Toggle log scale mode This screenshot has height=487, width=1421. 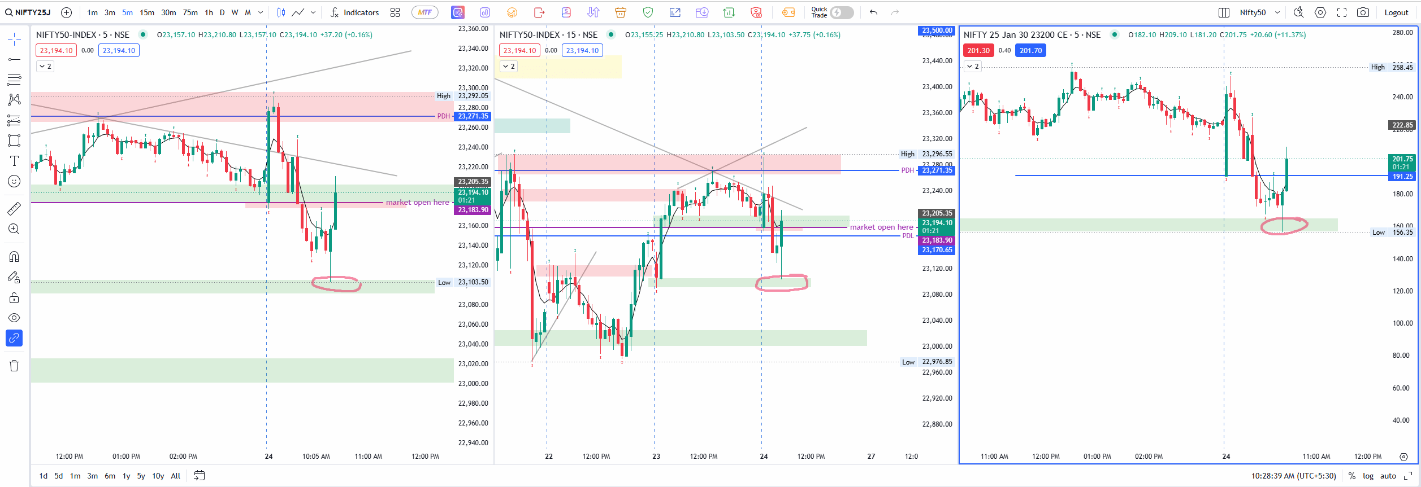1368,476
